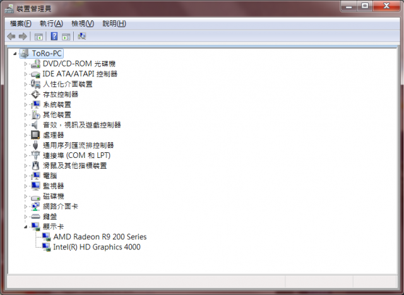Collapse the ToRo-PC root node
The width and height of the screenshot is (404, 295).
tap(15, 54)
